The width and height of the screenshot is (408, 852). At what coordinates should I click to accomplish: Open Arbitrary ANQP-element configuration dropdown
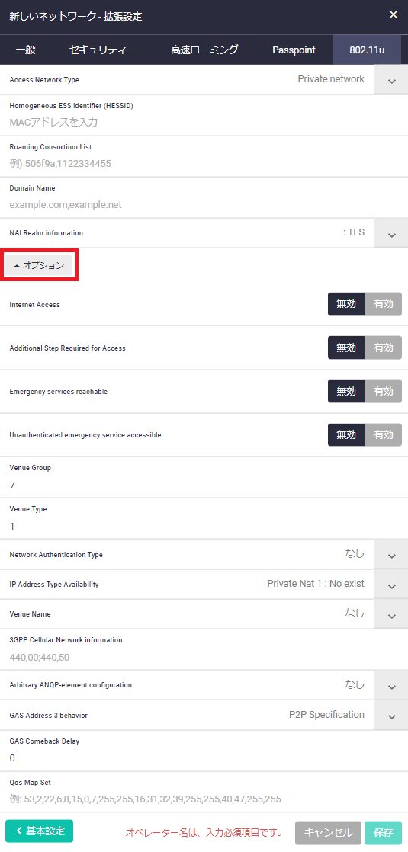point(391,687)
